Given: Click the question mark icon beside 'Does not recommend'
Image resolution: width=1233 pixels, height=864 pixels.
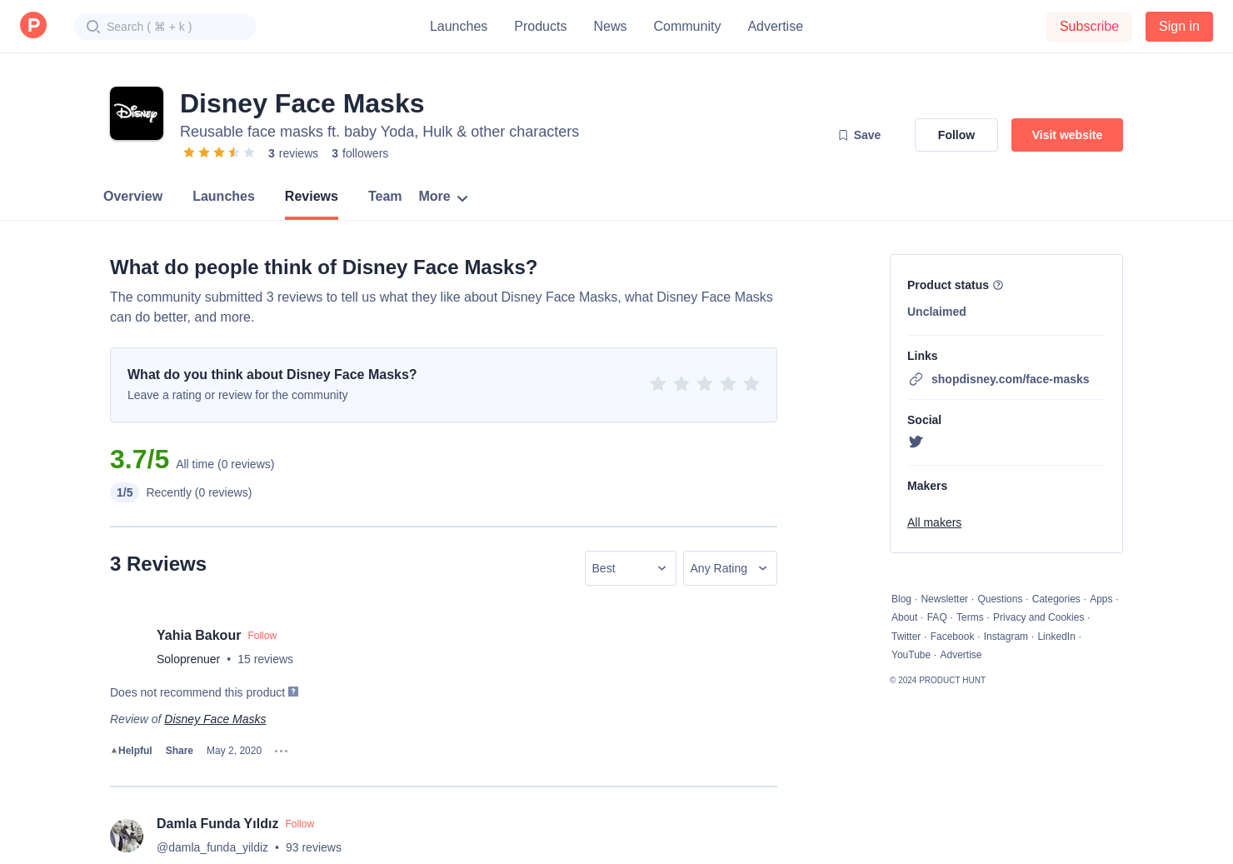Looking at the screenshot, I should pos(293,692).
